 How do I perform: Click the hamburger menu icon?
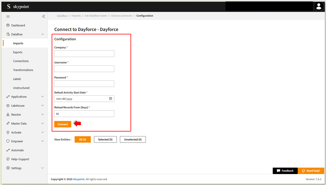[8, 16]
